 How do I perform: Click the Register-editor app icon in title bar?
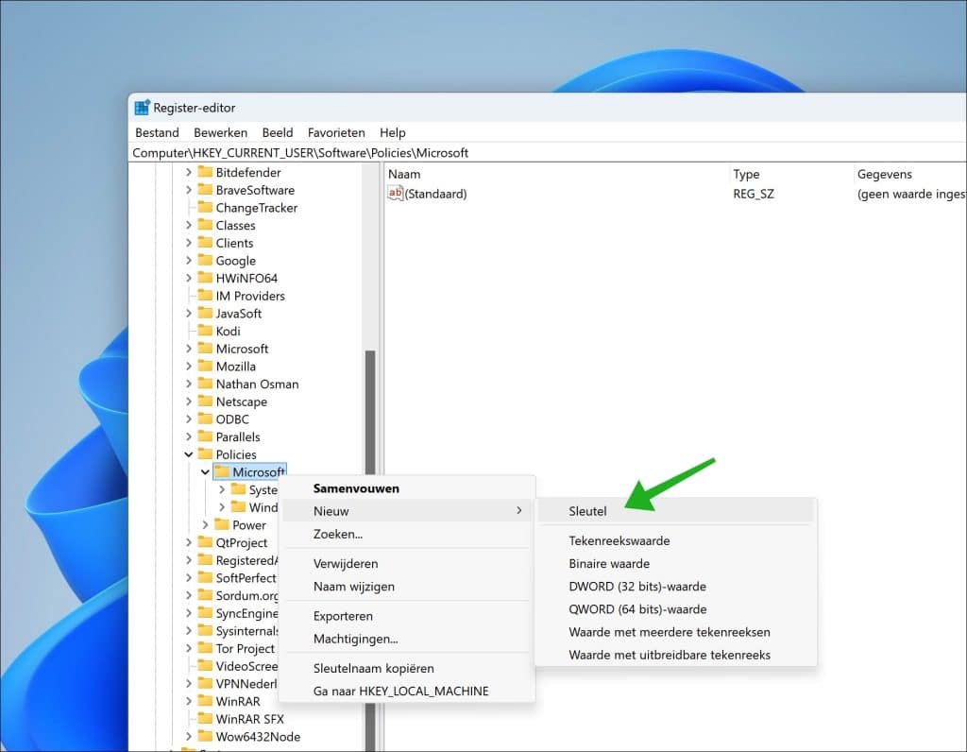pyautogui.click(x=142, y=108)
